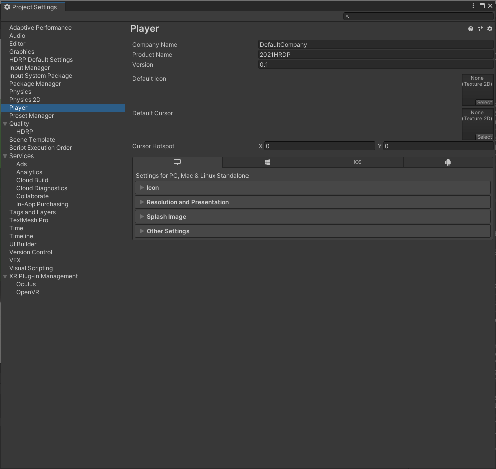Click the Company Name input field
This screenshot has height=469, width=496.
376,44
